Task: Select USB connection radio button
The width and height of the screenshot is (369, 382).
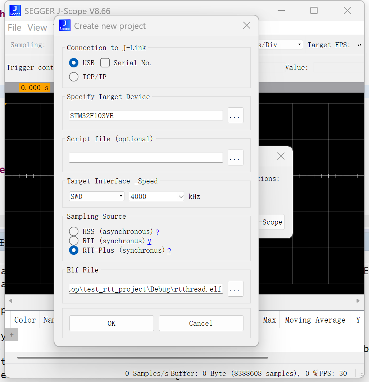Action: tap(74, 63)
